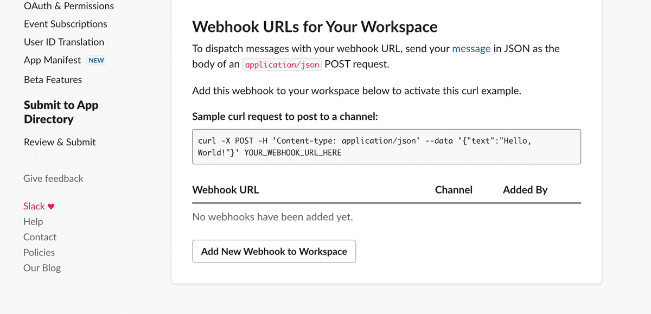The width and height of the screenshot is (651, 314).
Task: Open User ID Translation page
Action: click(x=64, y=42)
